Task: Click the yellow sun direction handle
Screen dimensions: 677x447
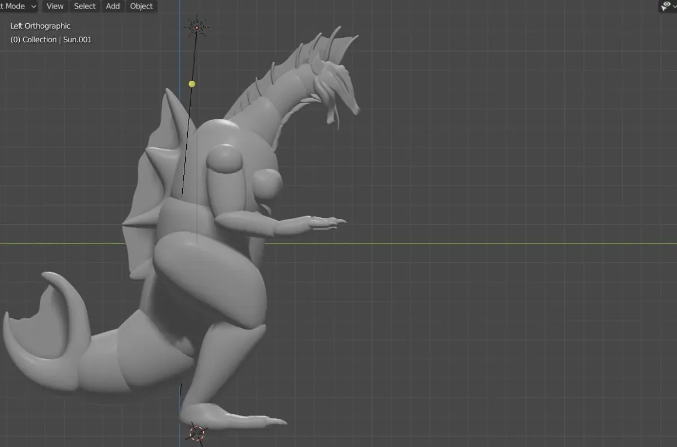Action: coord(192,84)
